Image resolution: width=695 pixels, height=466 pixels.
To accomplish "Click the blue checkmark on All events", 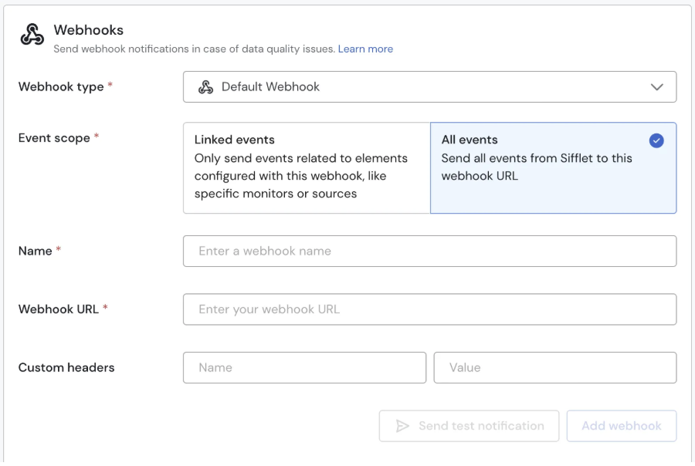I will [x=656, y=140].
